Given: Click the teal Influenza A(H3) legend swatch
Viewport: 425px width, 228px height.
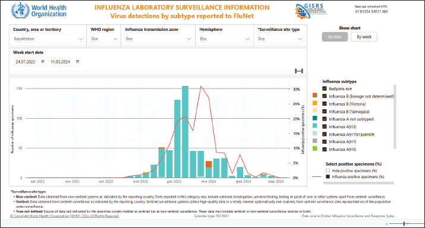Looking at the screenshot, I should (314, 126).
